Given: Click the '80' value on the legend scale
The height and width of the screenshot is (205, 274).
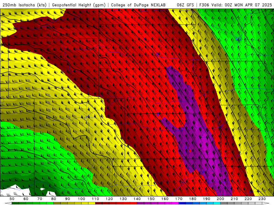Looking at the screenshot, I should click(x=54, y=199).
